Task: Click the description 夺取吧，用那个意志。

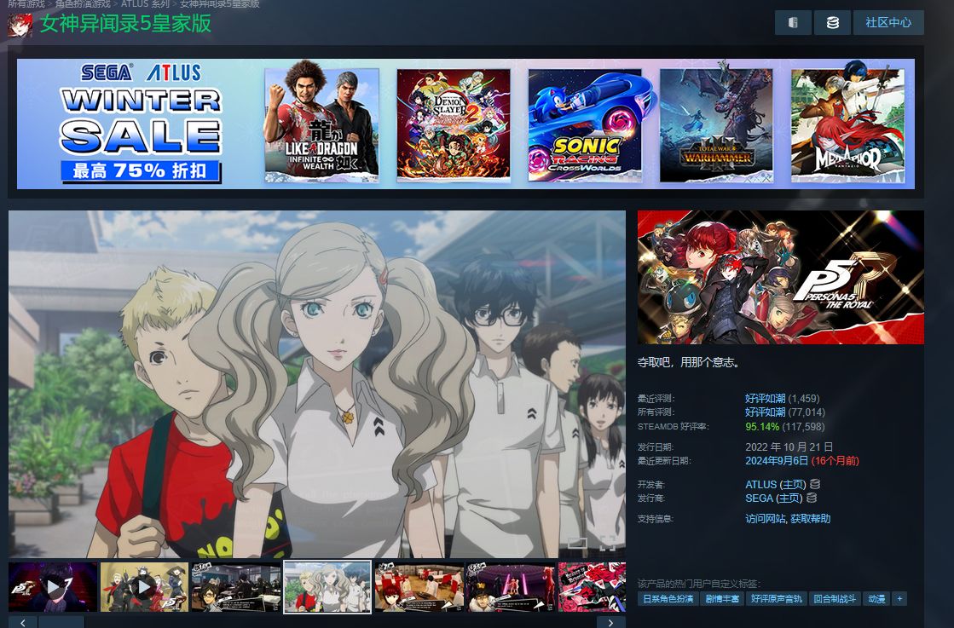Action: pyautogui.click(x=690, y=362)
